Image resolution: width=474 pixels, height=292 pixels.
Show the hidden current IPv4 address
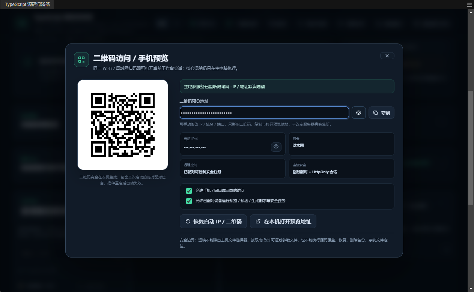click(x=276, y=147)
